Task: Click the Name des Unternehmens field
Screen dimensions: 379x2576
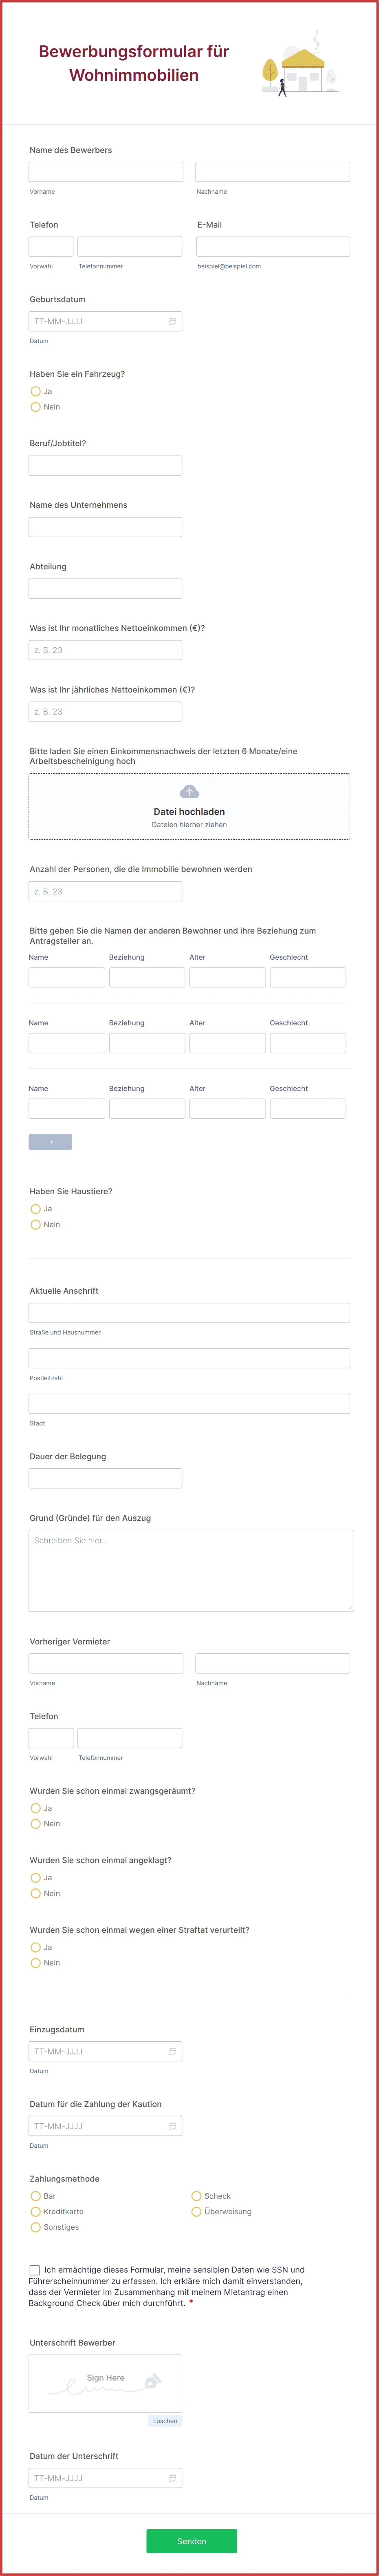Action: (x=105, y=527)
